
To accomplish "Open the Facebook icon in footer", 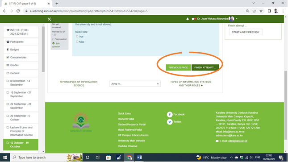I will click(x=170, y=114).
